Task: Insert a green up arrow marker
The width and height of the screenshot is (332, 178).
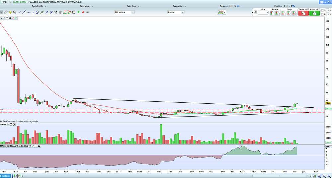Action: [x=79, y=12]
